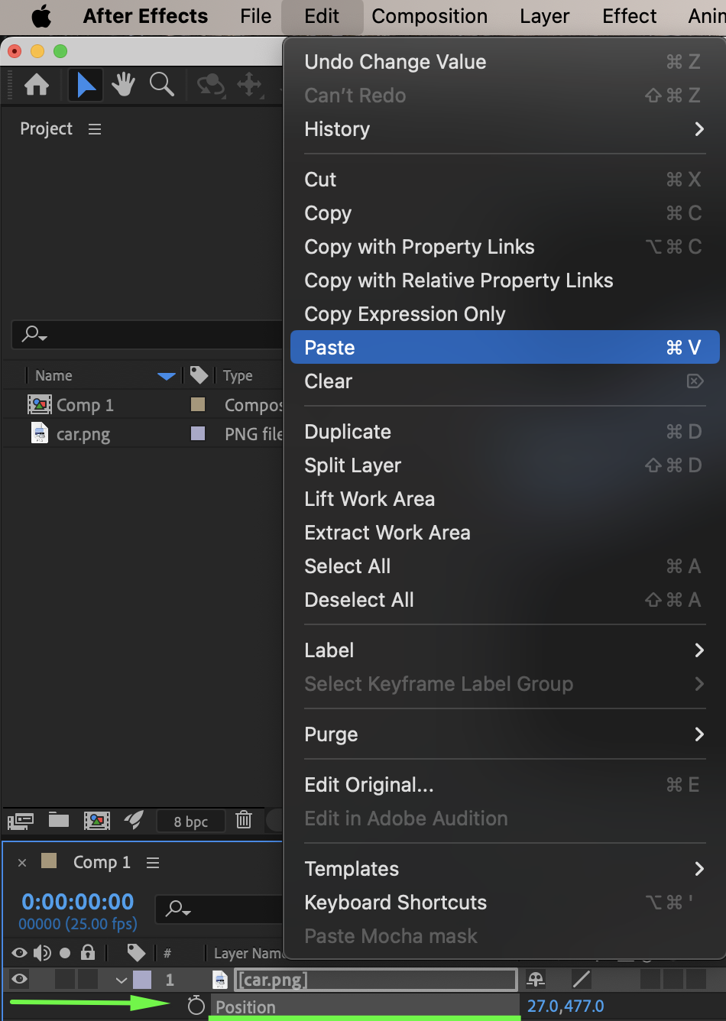Open the Composition menu

pos(429,16)
